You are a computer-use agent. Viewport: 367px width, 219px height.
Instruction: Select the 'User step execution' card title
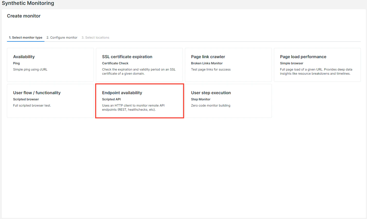[x=211, y=93]
